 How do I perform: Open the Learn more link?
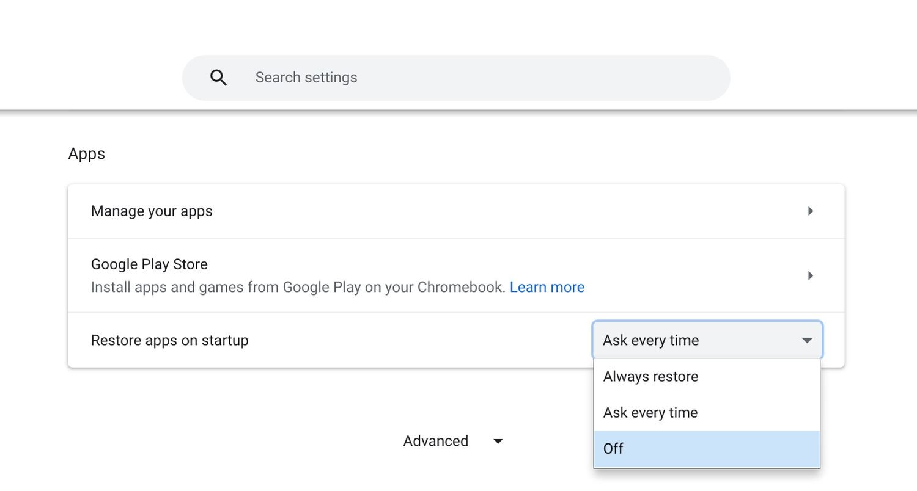coord(547,287)
